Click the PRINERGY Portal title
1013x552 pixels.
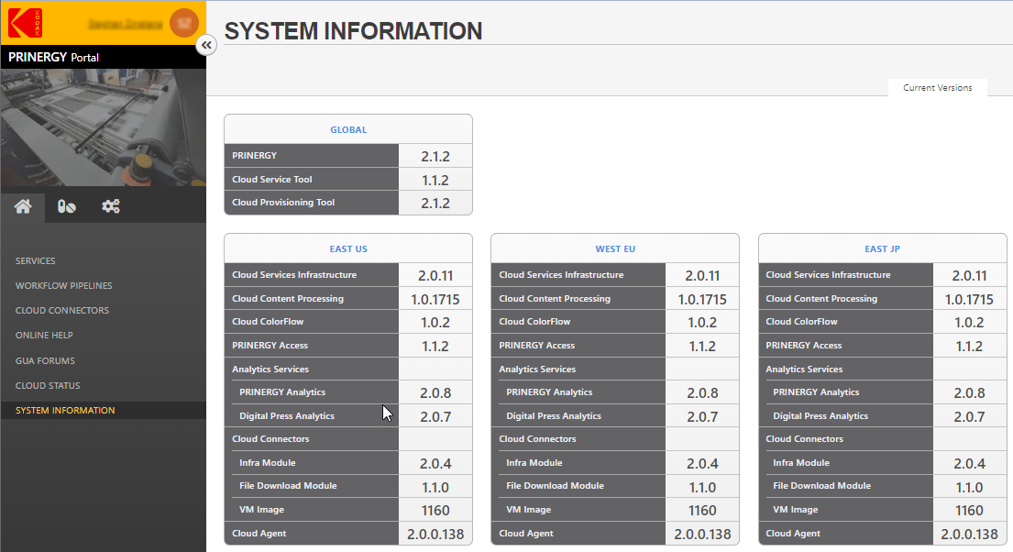53,58
